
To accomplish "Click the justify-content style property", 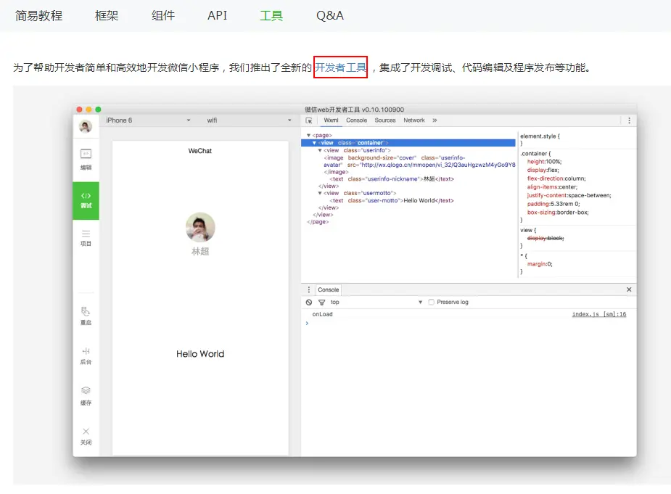I will [x=569, y=195].
